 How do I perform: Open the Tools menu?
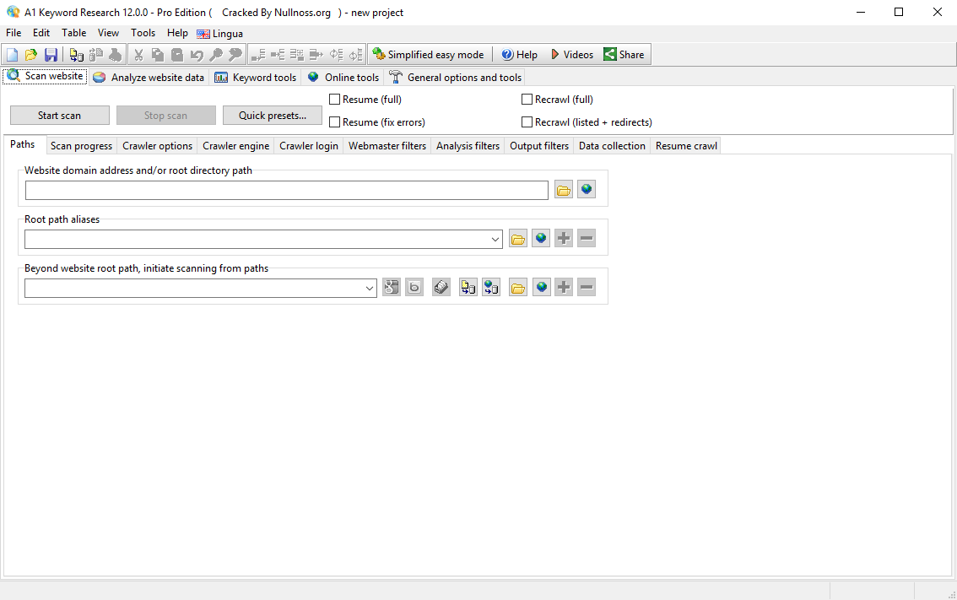pyautogui.click(x=143, y=33)
